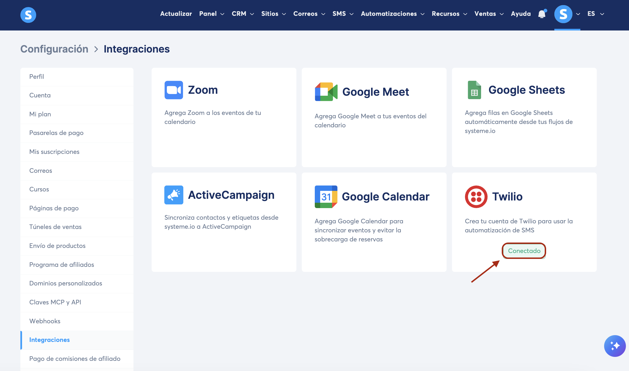Screen dimensions: 629x371
Task: Click 'Agrega Zoom a los eventos' description
Action: click(x=213, y=117)
